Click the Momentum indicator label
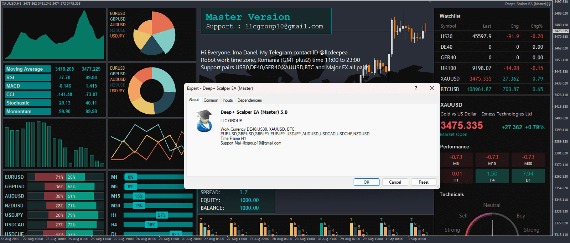 [28, 112]
